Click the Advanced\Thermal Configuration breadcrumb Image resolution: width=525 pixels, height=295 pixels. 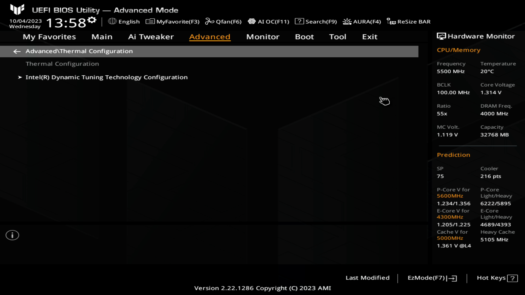coord(79,51)
